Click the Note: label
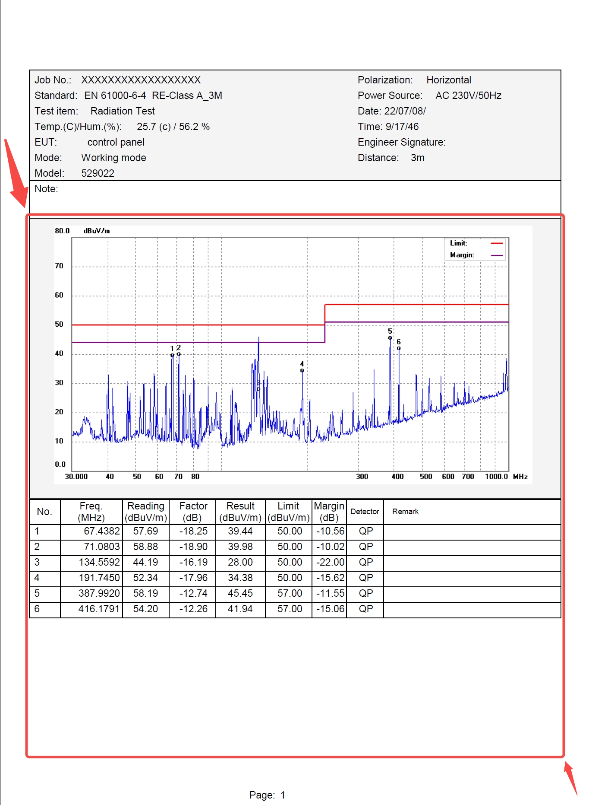Screen dimensions: 589x805 46,189
